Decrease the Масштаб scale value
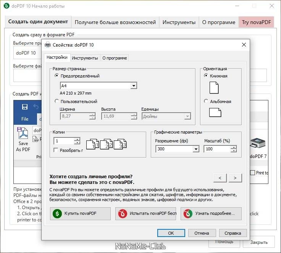This screenshot has height=253, width=281. tap(234, 151)
